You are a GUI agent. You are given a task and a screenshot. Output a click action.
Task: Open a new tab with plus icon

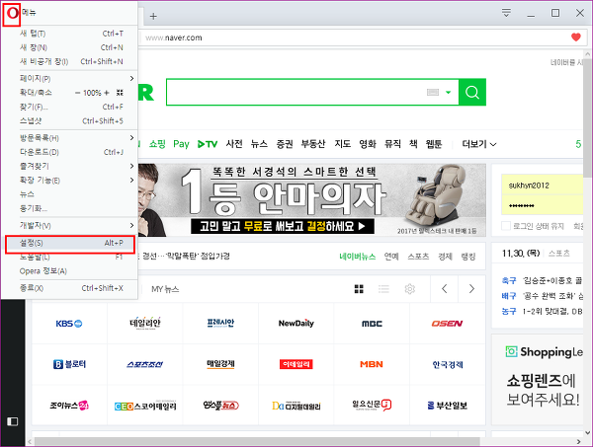point(153,16)
